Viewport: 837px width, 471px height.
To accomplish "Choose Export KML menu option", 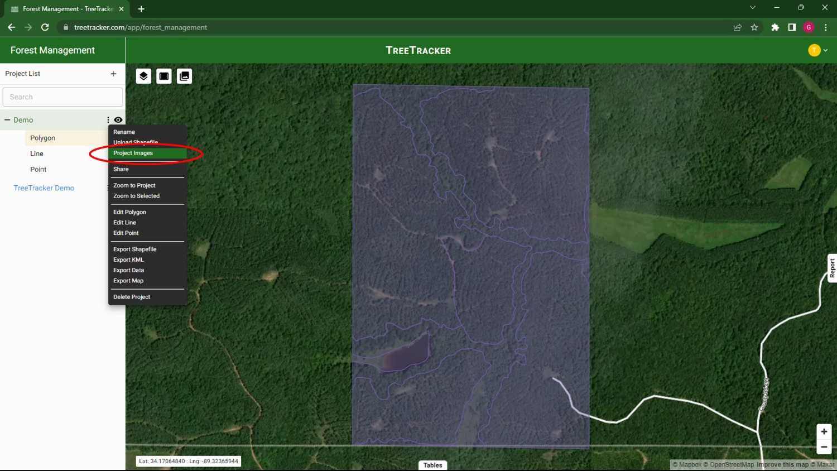I will [x=128, y=259].
